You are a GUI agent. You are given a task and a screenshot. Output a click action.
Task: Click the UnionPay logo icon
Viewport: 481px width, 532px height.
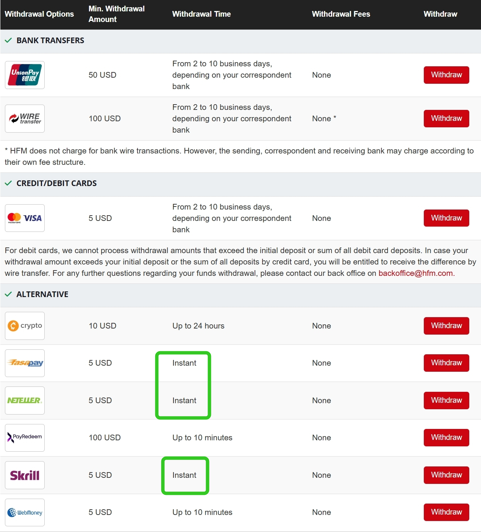pos(25,75)
